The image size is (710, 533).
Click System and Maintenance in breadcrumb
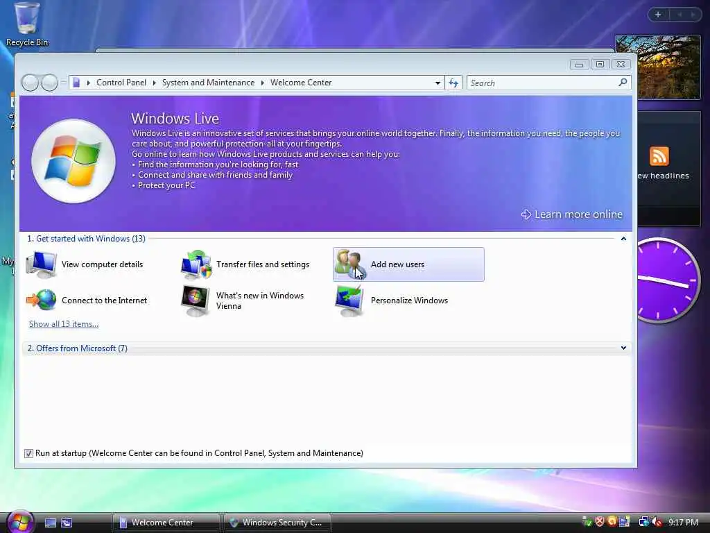point(208,83)
